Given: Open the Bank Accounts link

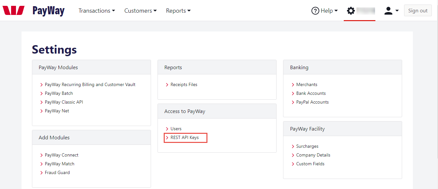Looking at the screenshot, I should (311, 93).
